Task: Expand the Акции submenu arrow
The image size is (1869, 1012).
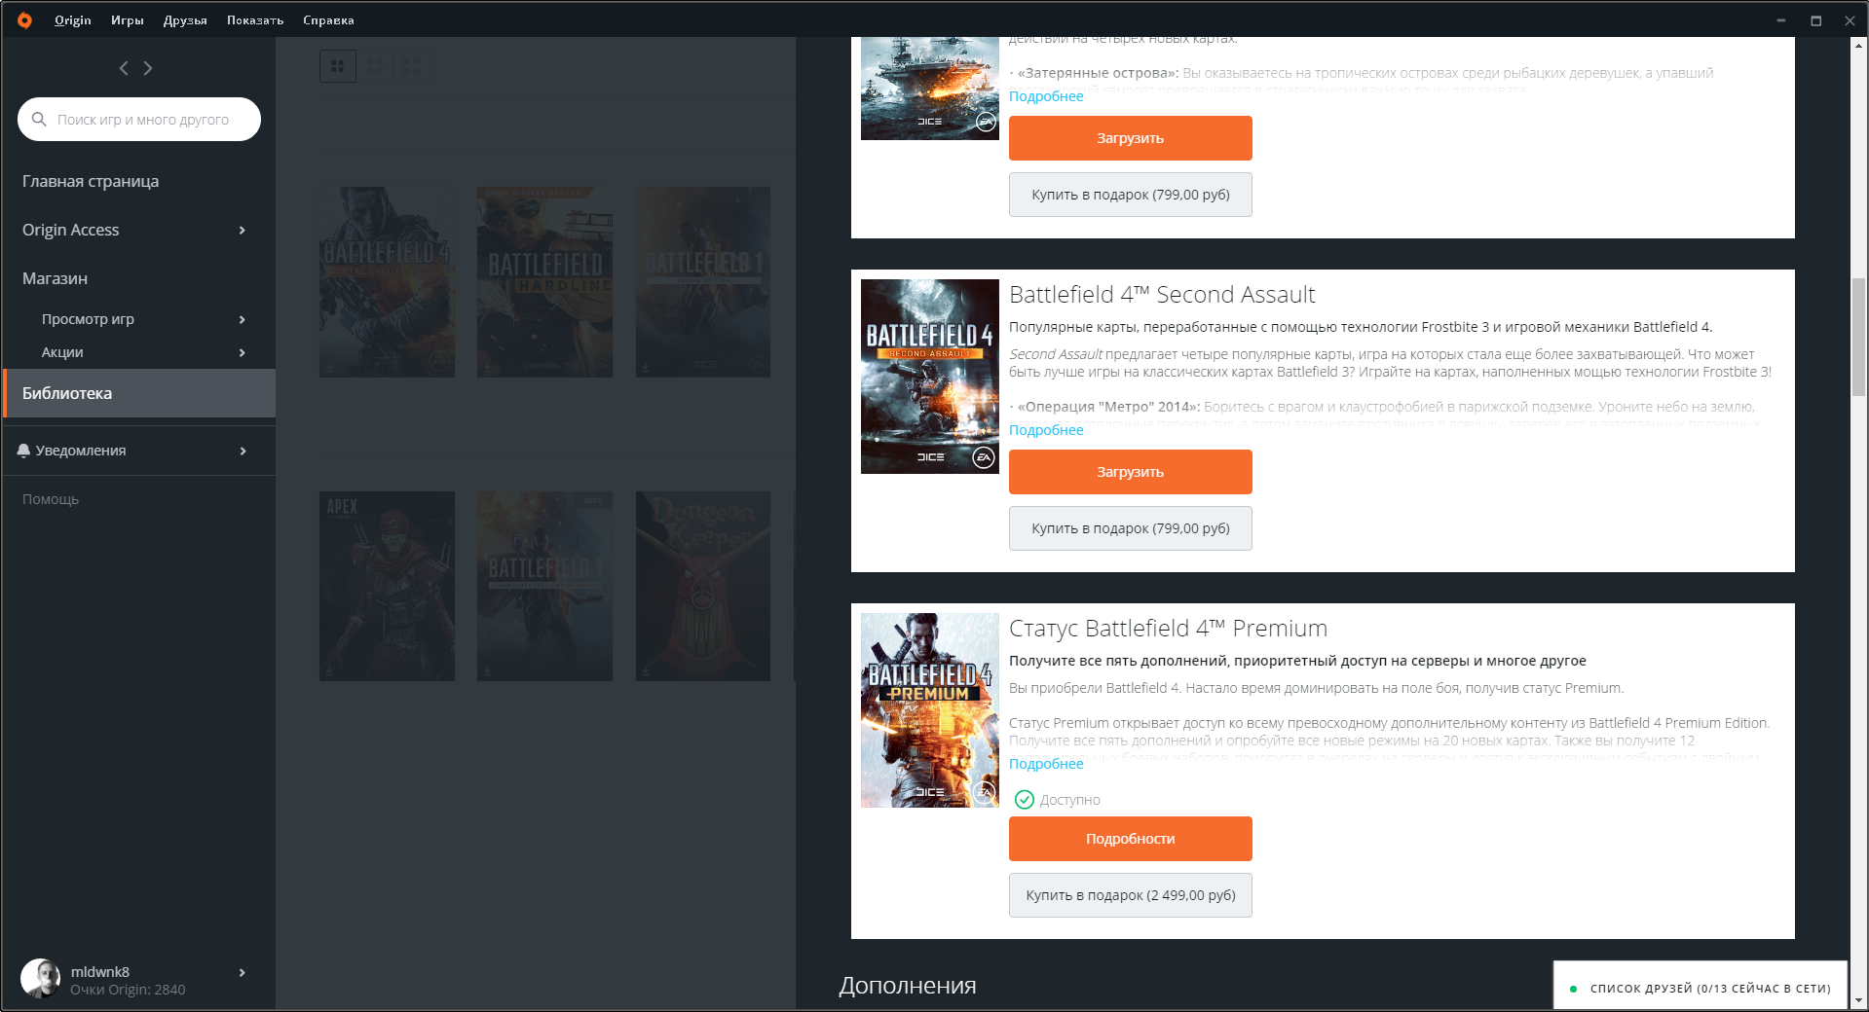Action: [x=243, y=352]
